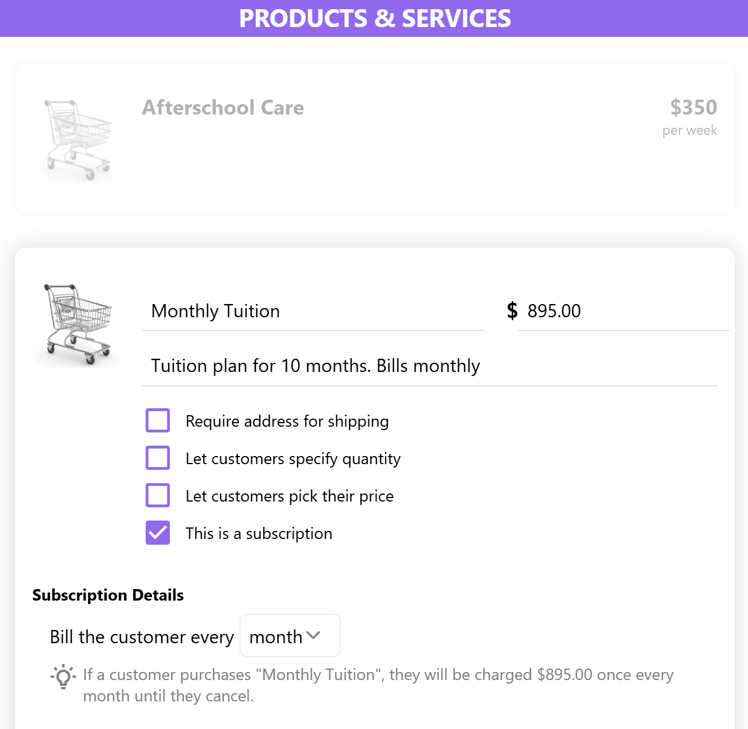Edit the Monthly Tuition product name field
Image resolution: width=748 pixels, height=729 pixels.
pyautogui.click(x=313, y=312)
